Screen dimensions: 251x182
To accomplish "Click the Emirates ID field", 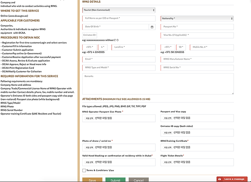I will (90, 35).
